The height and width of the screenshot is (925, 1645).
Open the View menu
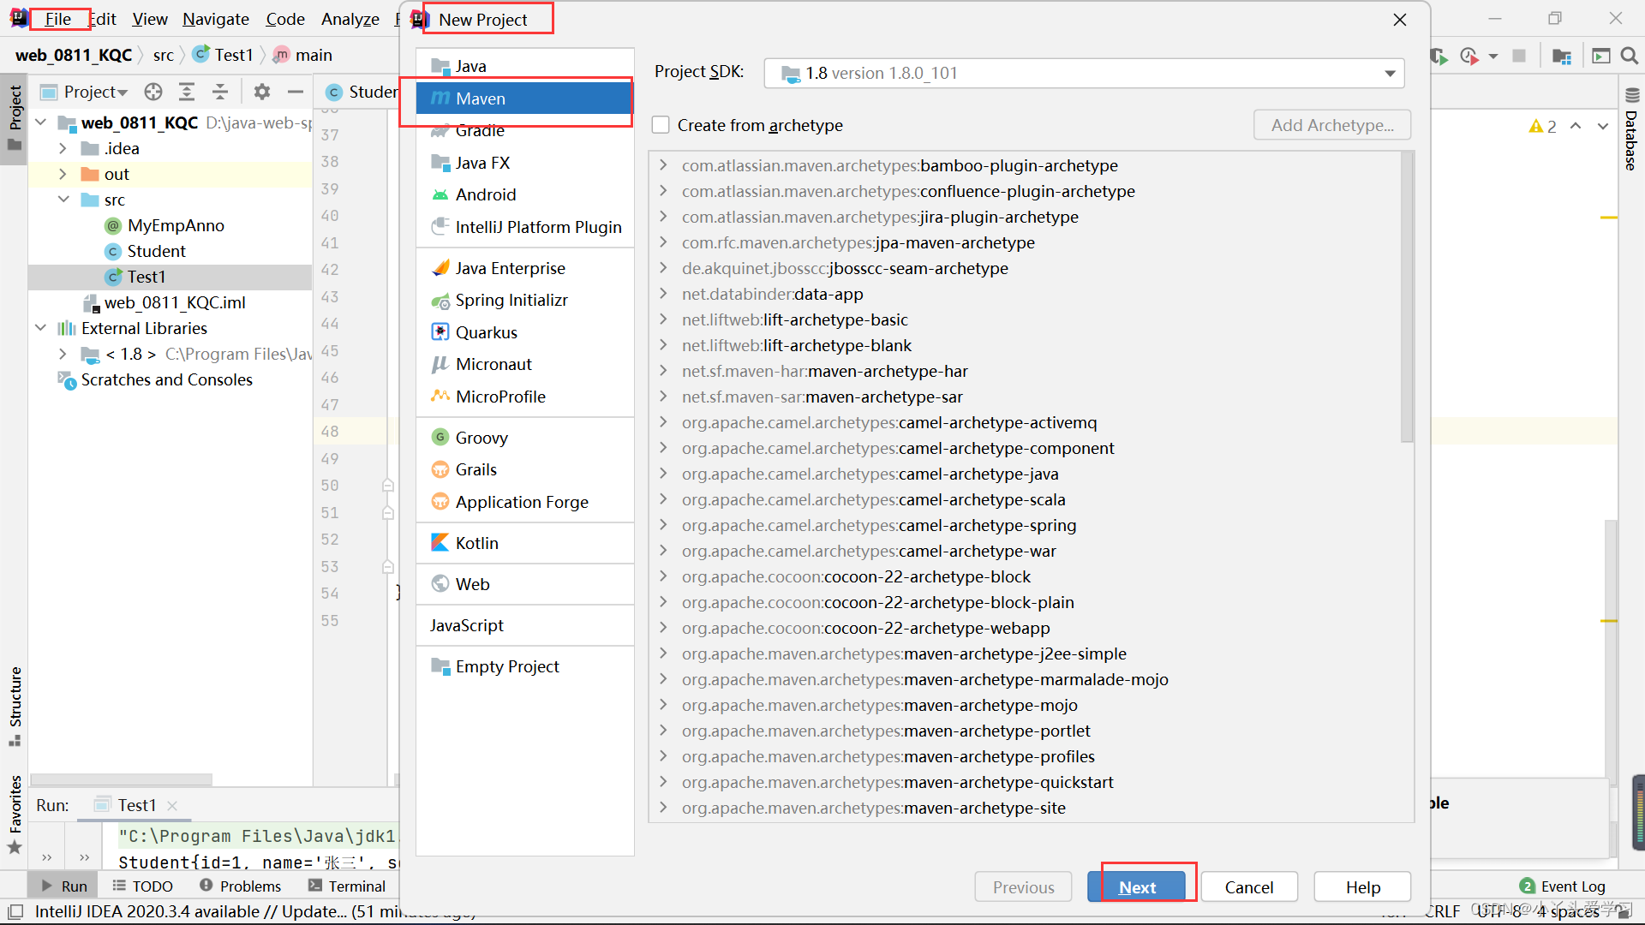(150, 19)
